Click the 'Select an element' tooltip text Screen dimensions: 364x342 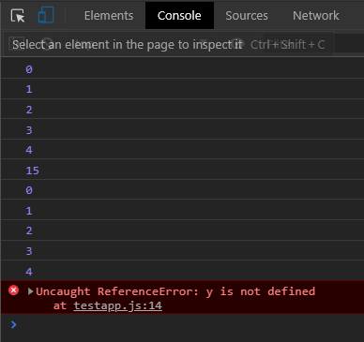point(128,45)
